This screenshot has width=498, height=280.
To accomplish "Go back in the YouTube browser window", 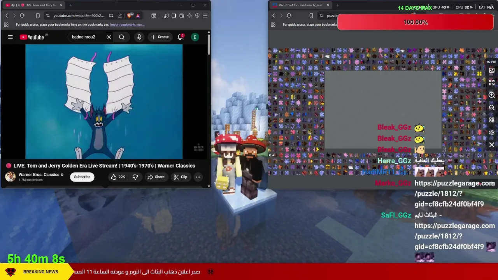I will coord(7,16).
